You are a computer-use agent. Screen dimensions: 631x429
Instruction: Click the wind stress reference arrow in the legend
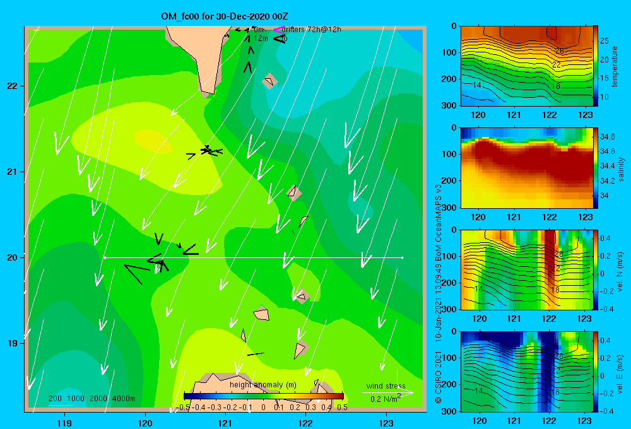(x=387, y=392)
